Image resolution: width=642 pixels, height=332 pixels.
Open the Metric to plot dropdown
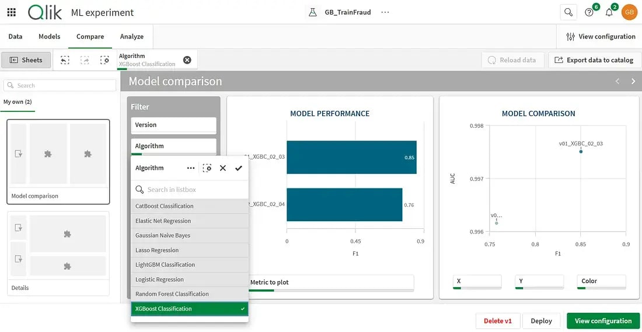pyautogui.click(x=331, y=282)
